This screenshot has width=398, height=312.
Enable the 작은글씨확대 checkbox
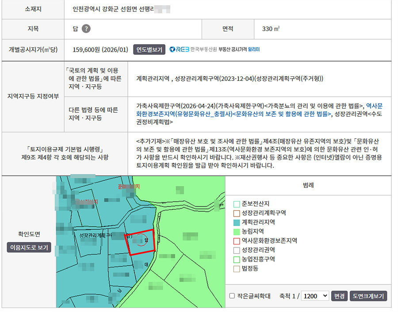(232, 296)
